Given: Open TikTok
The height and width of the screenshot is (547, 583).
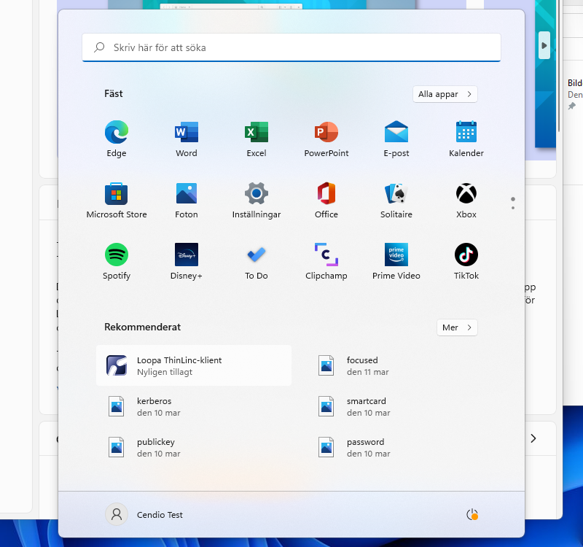Looking at the screenshot, I should (466, 262).
